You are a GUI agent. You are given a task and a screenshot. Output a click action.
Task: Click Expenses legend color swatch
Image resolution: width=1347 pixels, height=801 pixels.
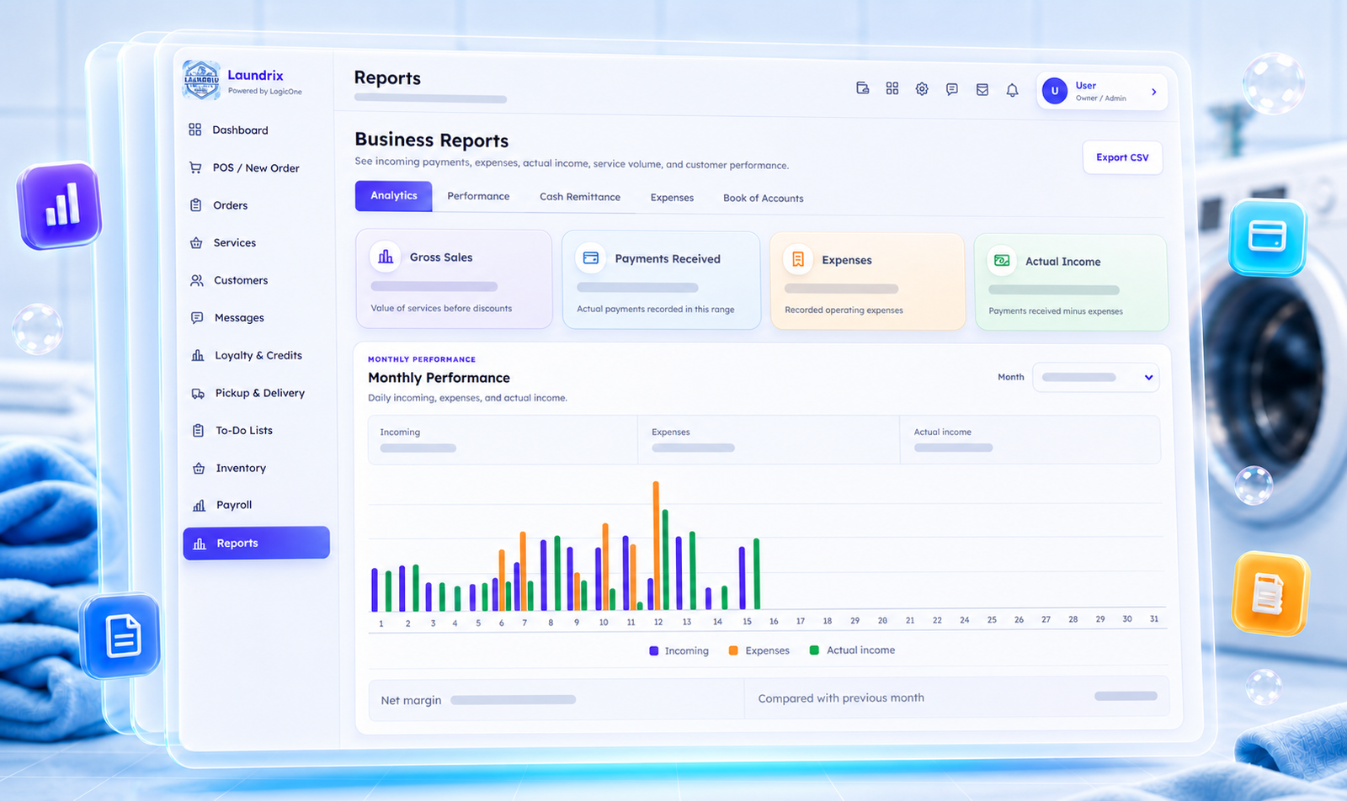pyautogui.click(x=733, y=650)
